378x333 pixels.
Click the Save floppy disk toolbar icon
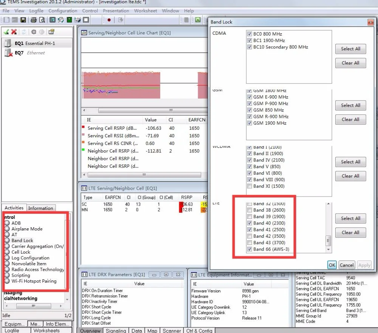click(23, 20)
